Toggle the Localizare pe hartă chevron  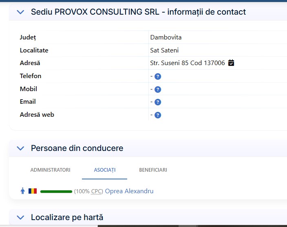(21, 217)
